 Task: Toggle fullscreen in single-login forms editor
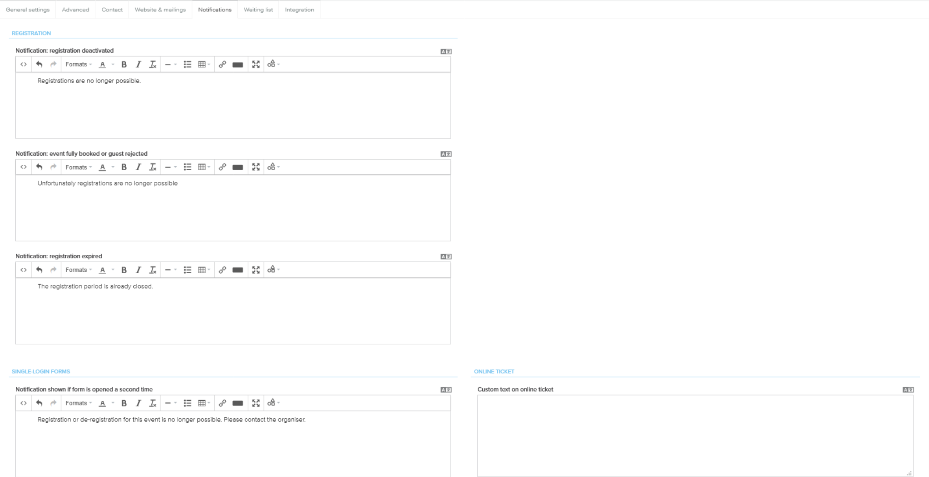pyautogui.click(x=256, y=403)
